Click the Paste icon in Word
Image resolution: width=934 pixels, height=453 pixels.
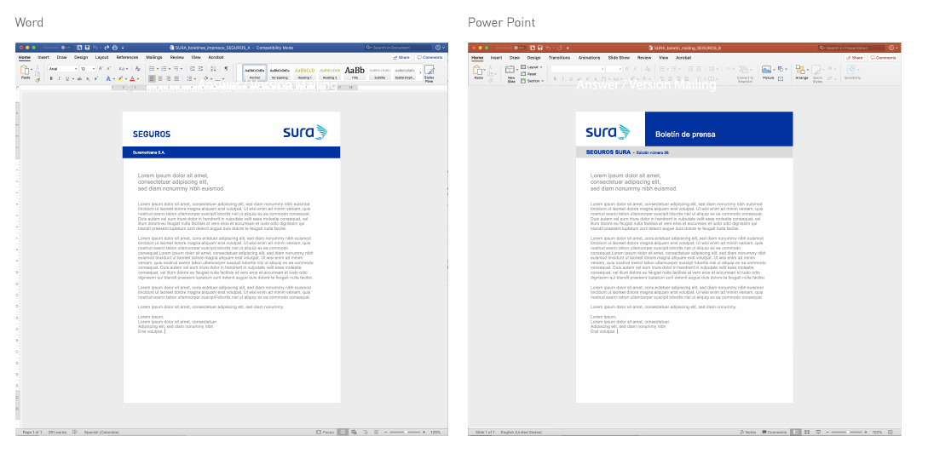coord(25,69)
